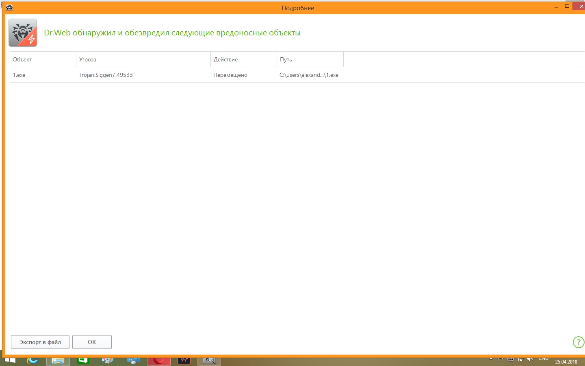
Task: Open the green help question mark icon
Action: pyautogui.click(x=578, y=342)
